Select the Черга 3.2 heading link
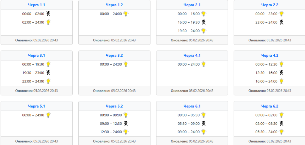305x145 pixels. click(114, 55)
